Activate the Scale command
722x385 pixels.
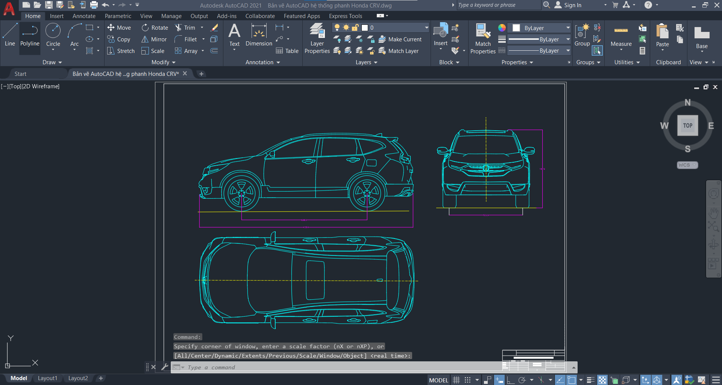pyautogui.click(x=153, y=51)
